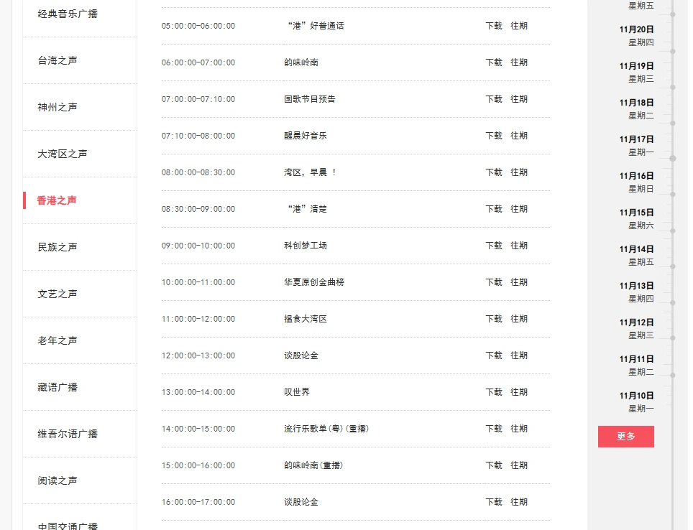Viewport: 693px width, 530px height.
Task: Open 民族之声 channel
Action: coord(58,247)
